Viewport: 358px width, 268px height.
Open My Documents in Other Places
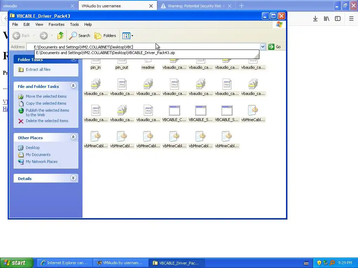pos(38,155)
